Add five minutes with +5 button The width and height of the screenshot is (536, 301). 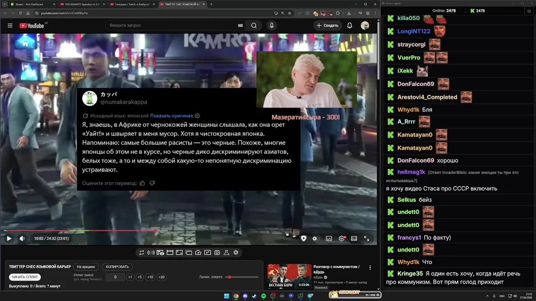coord(140,277)
